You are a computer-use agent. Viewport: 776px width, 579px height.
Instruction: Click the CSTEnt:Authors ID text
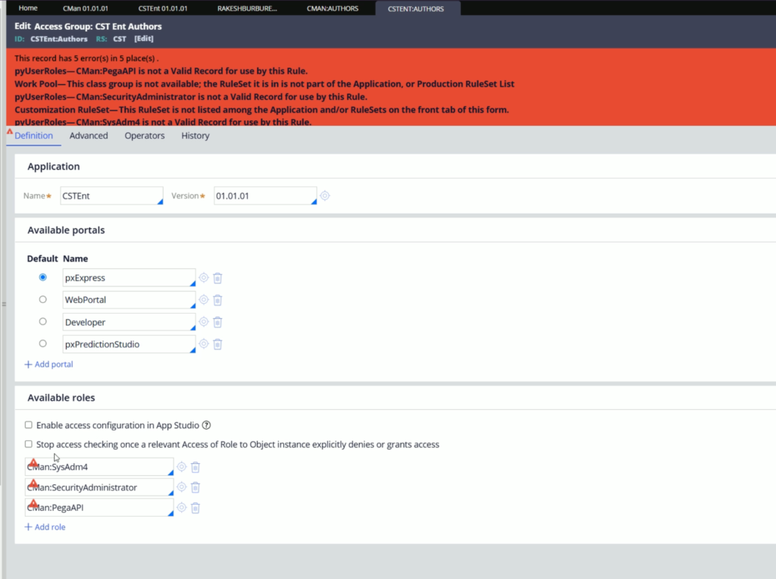point(59,39)
